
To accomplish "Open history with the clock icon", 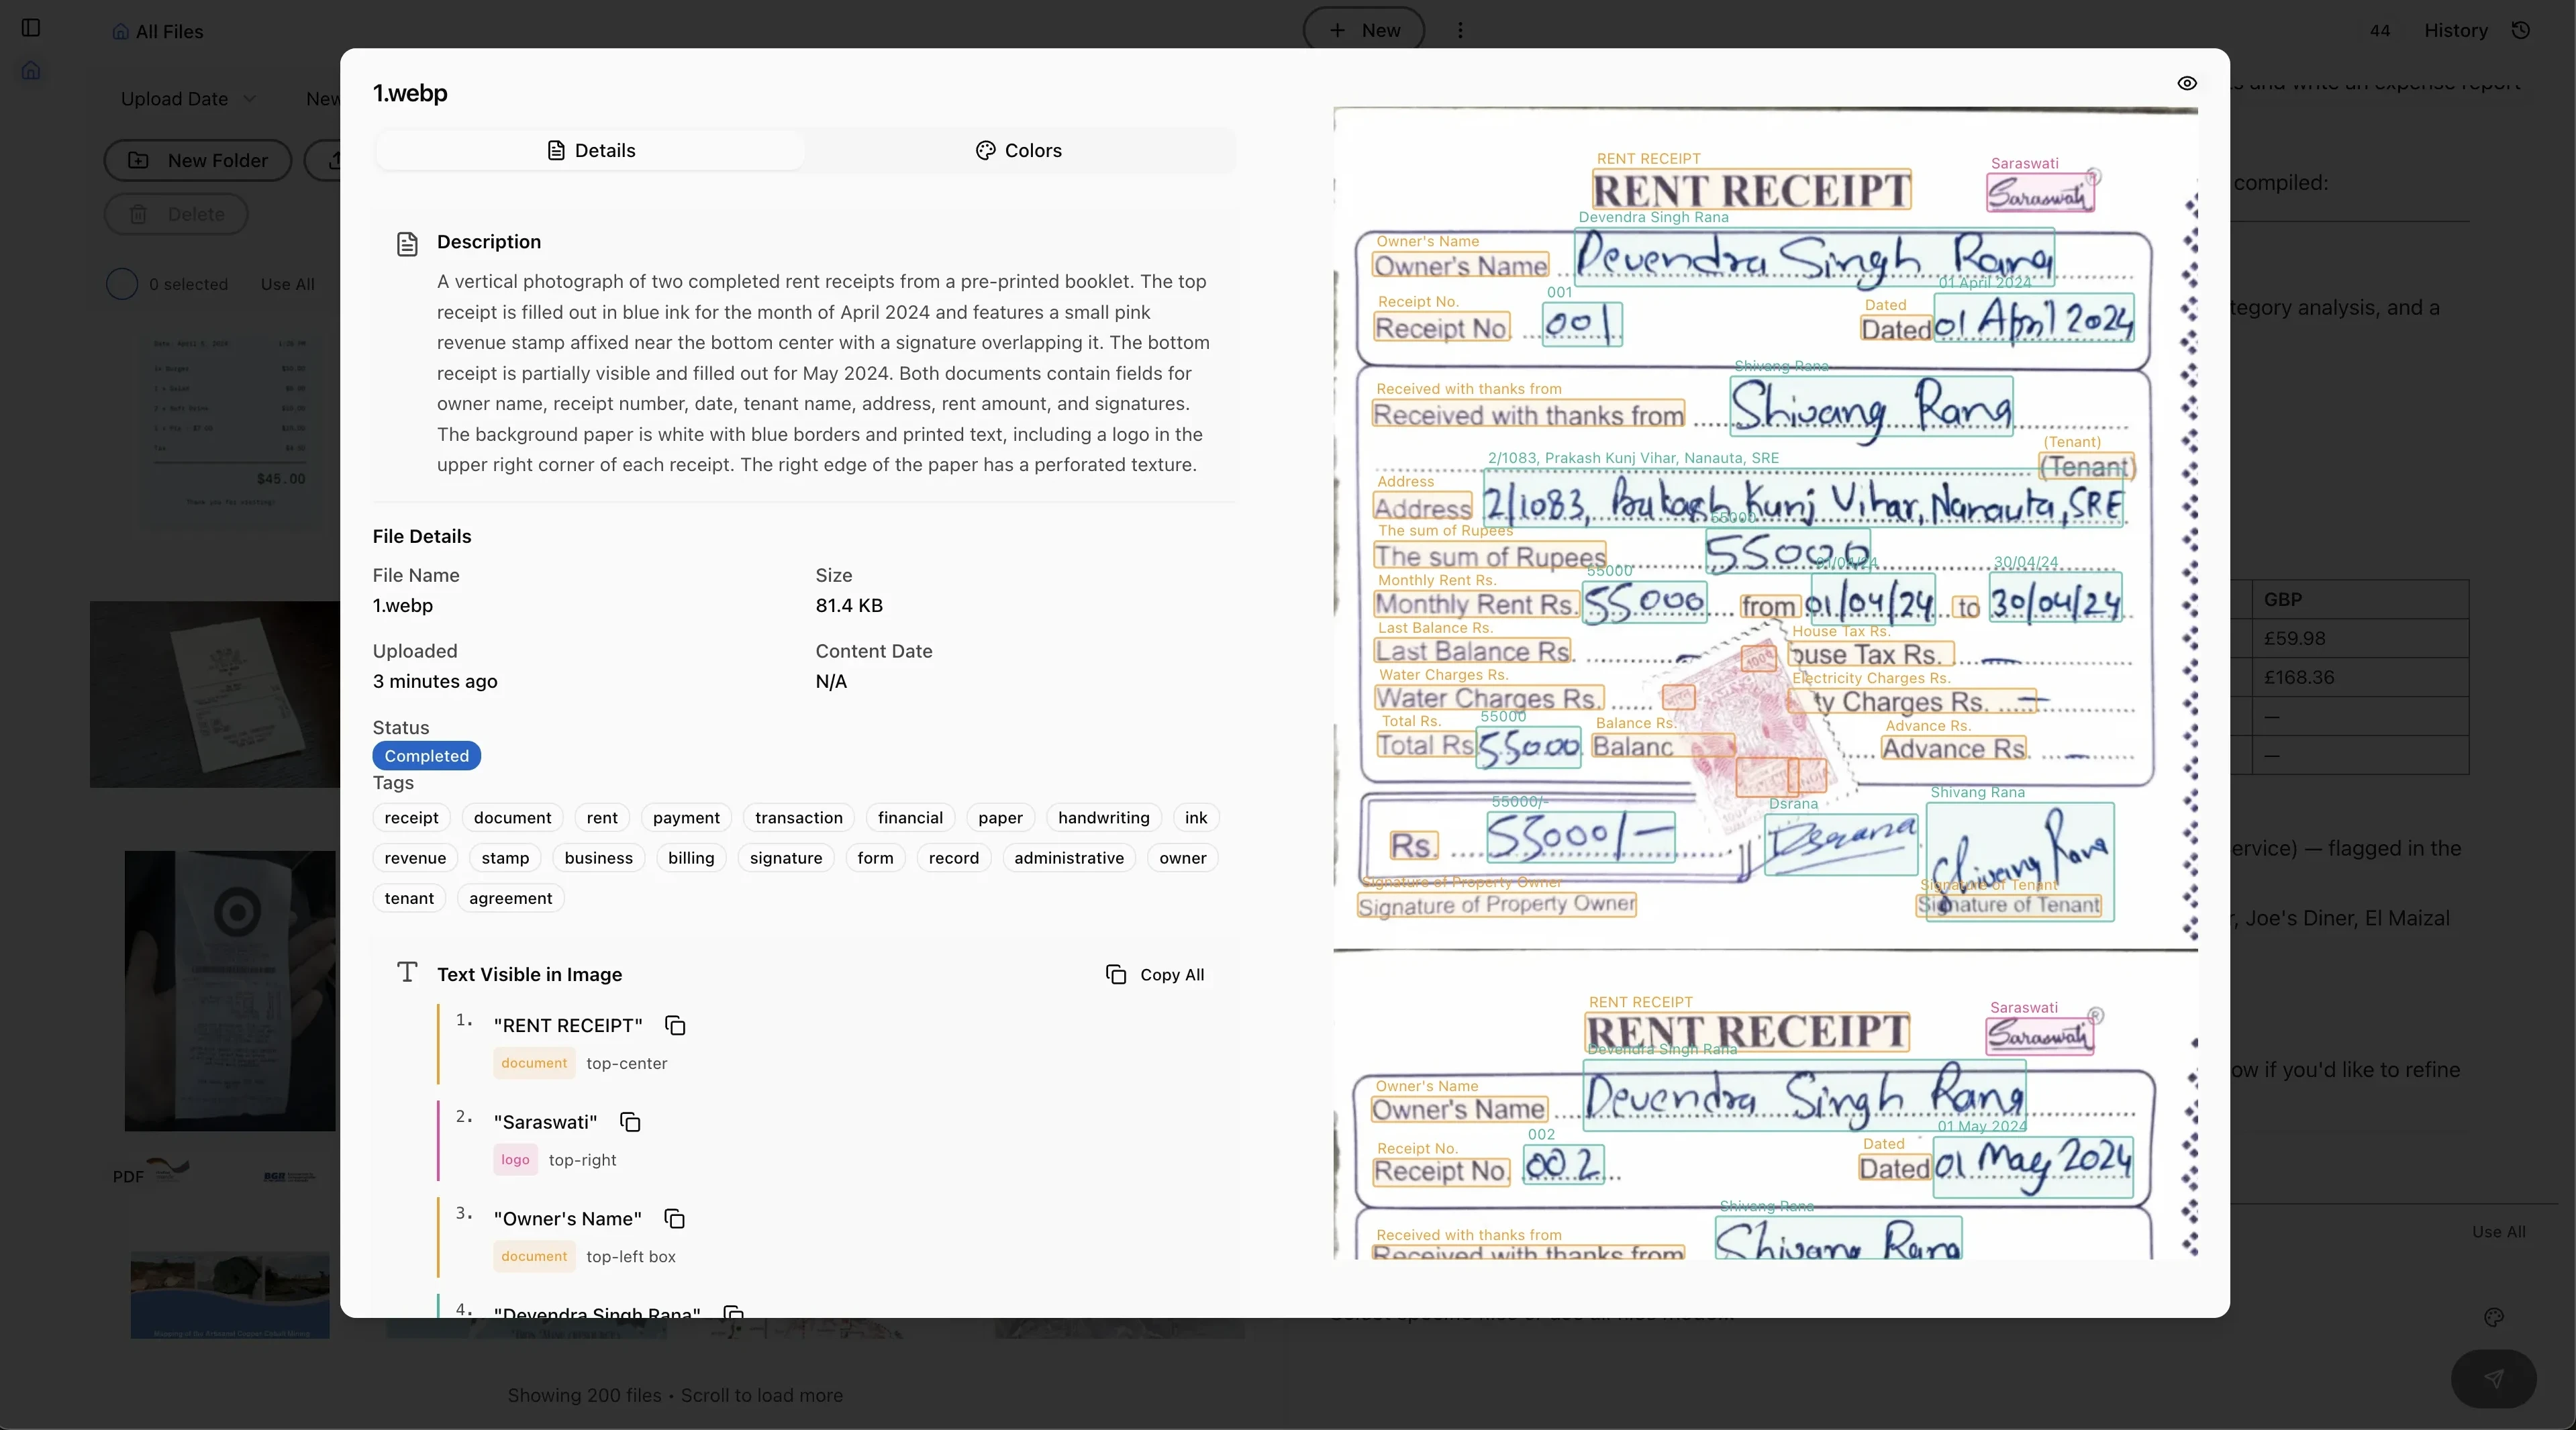I will click(2521, 30).
